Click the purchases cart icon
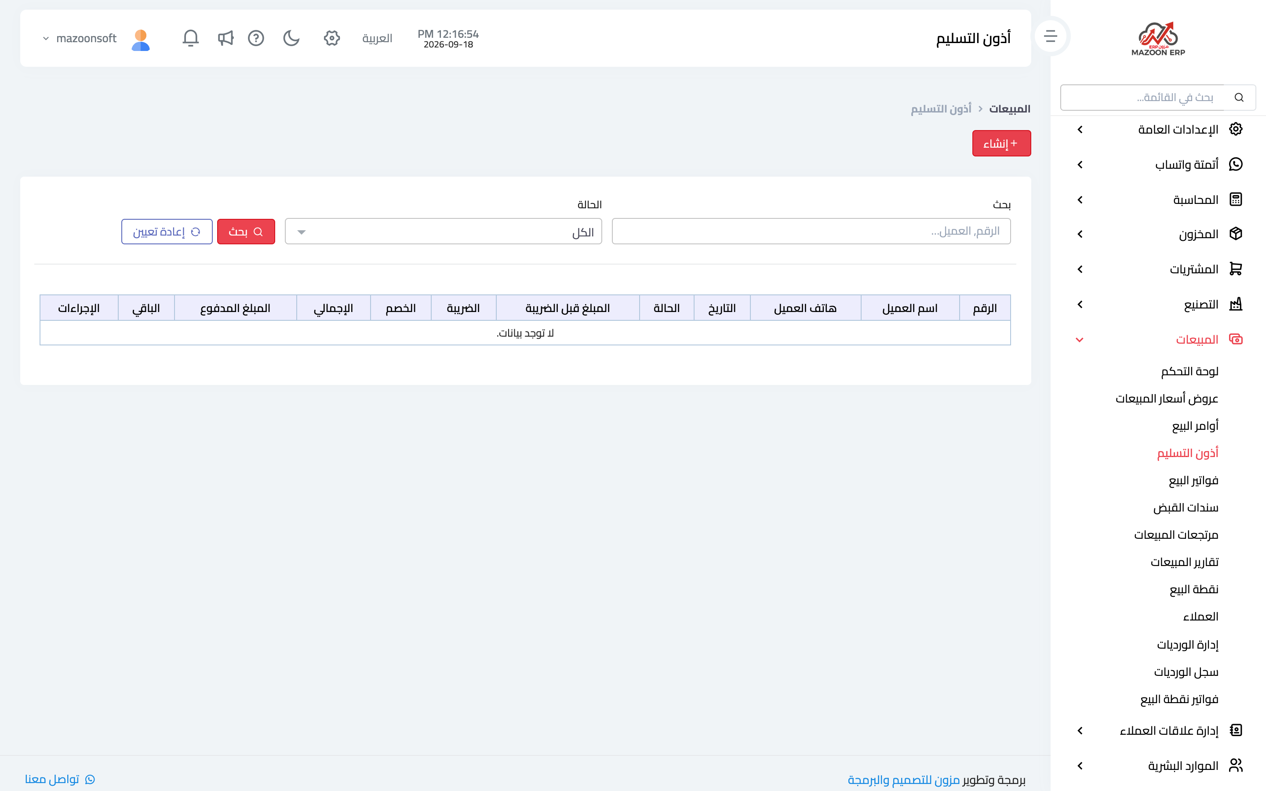Screen dimensions: 1266x791 (1236, 269)
